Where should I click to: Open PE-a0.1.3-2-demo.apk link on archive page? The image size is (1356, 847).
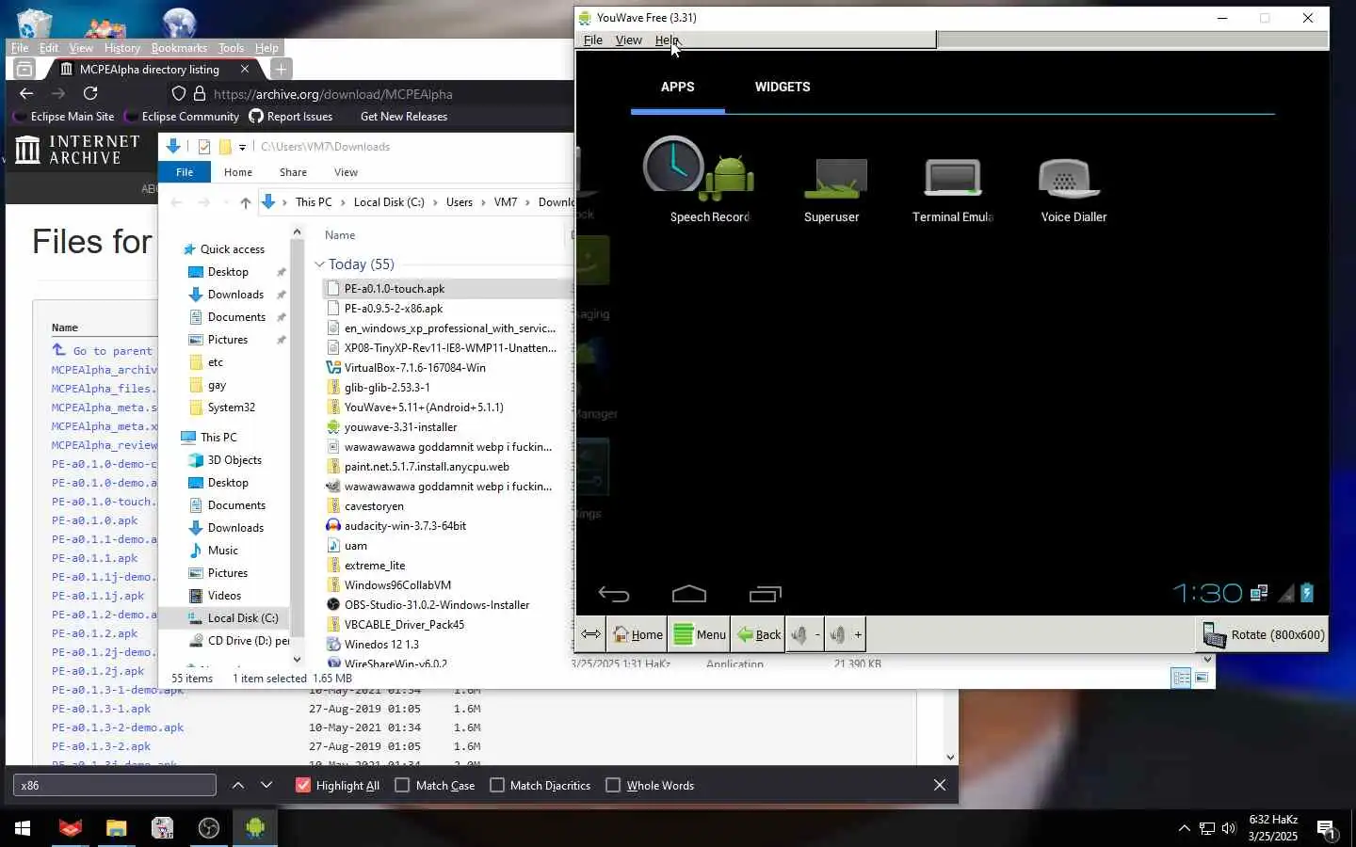tap(117, 727)
